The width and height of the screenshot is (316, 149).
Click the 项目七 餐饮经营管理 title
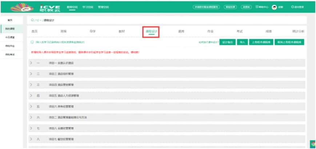(x=61, y=139)
